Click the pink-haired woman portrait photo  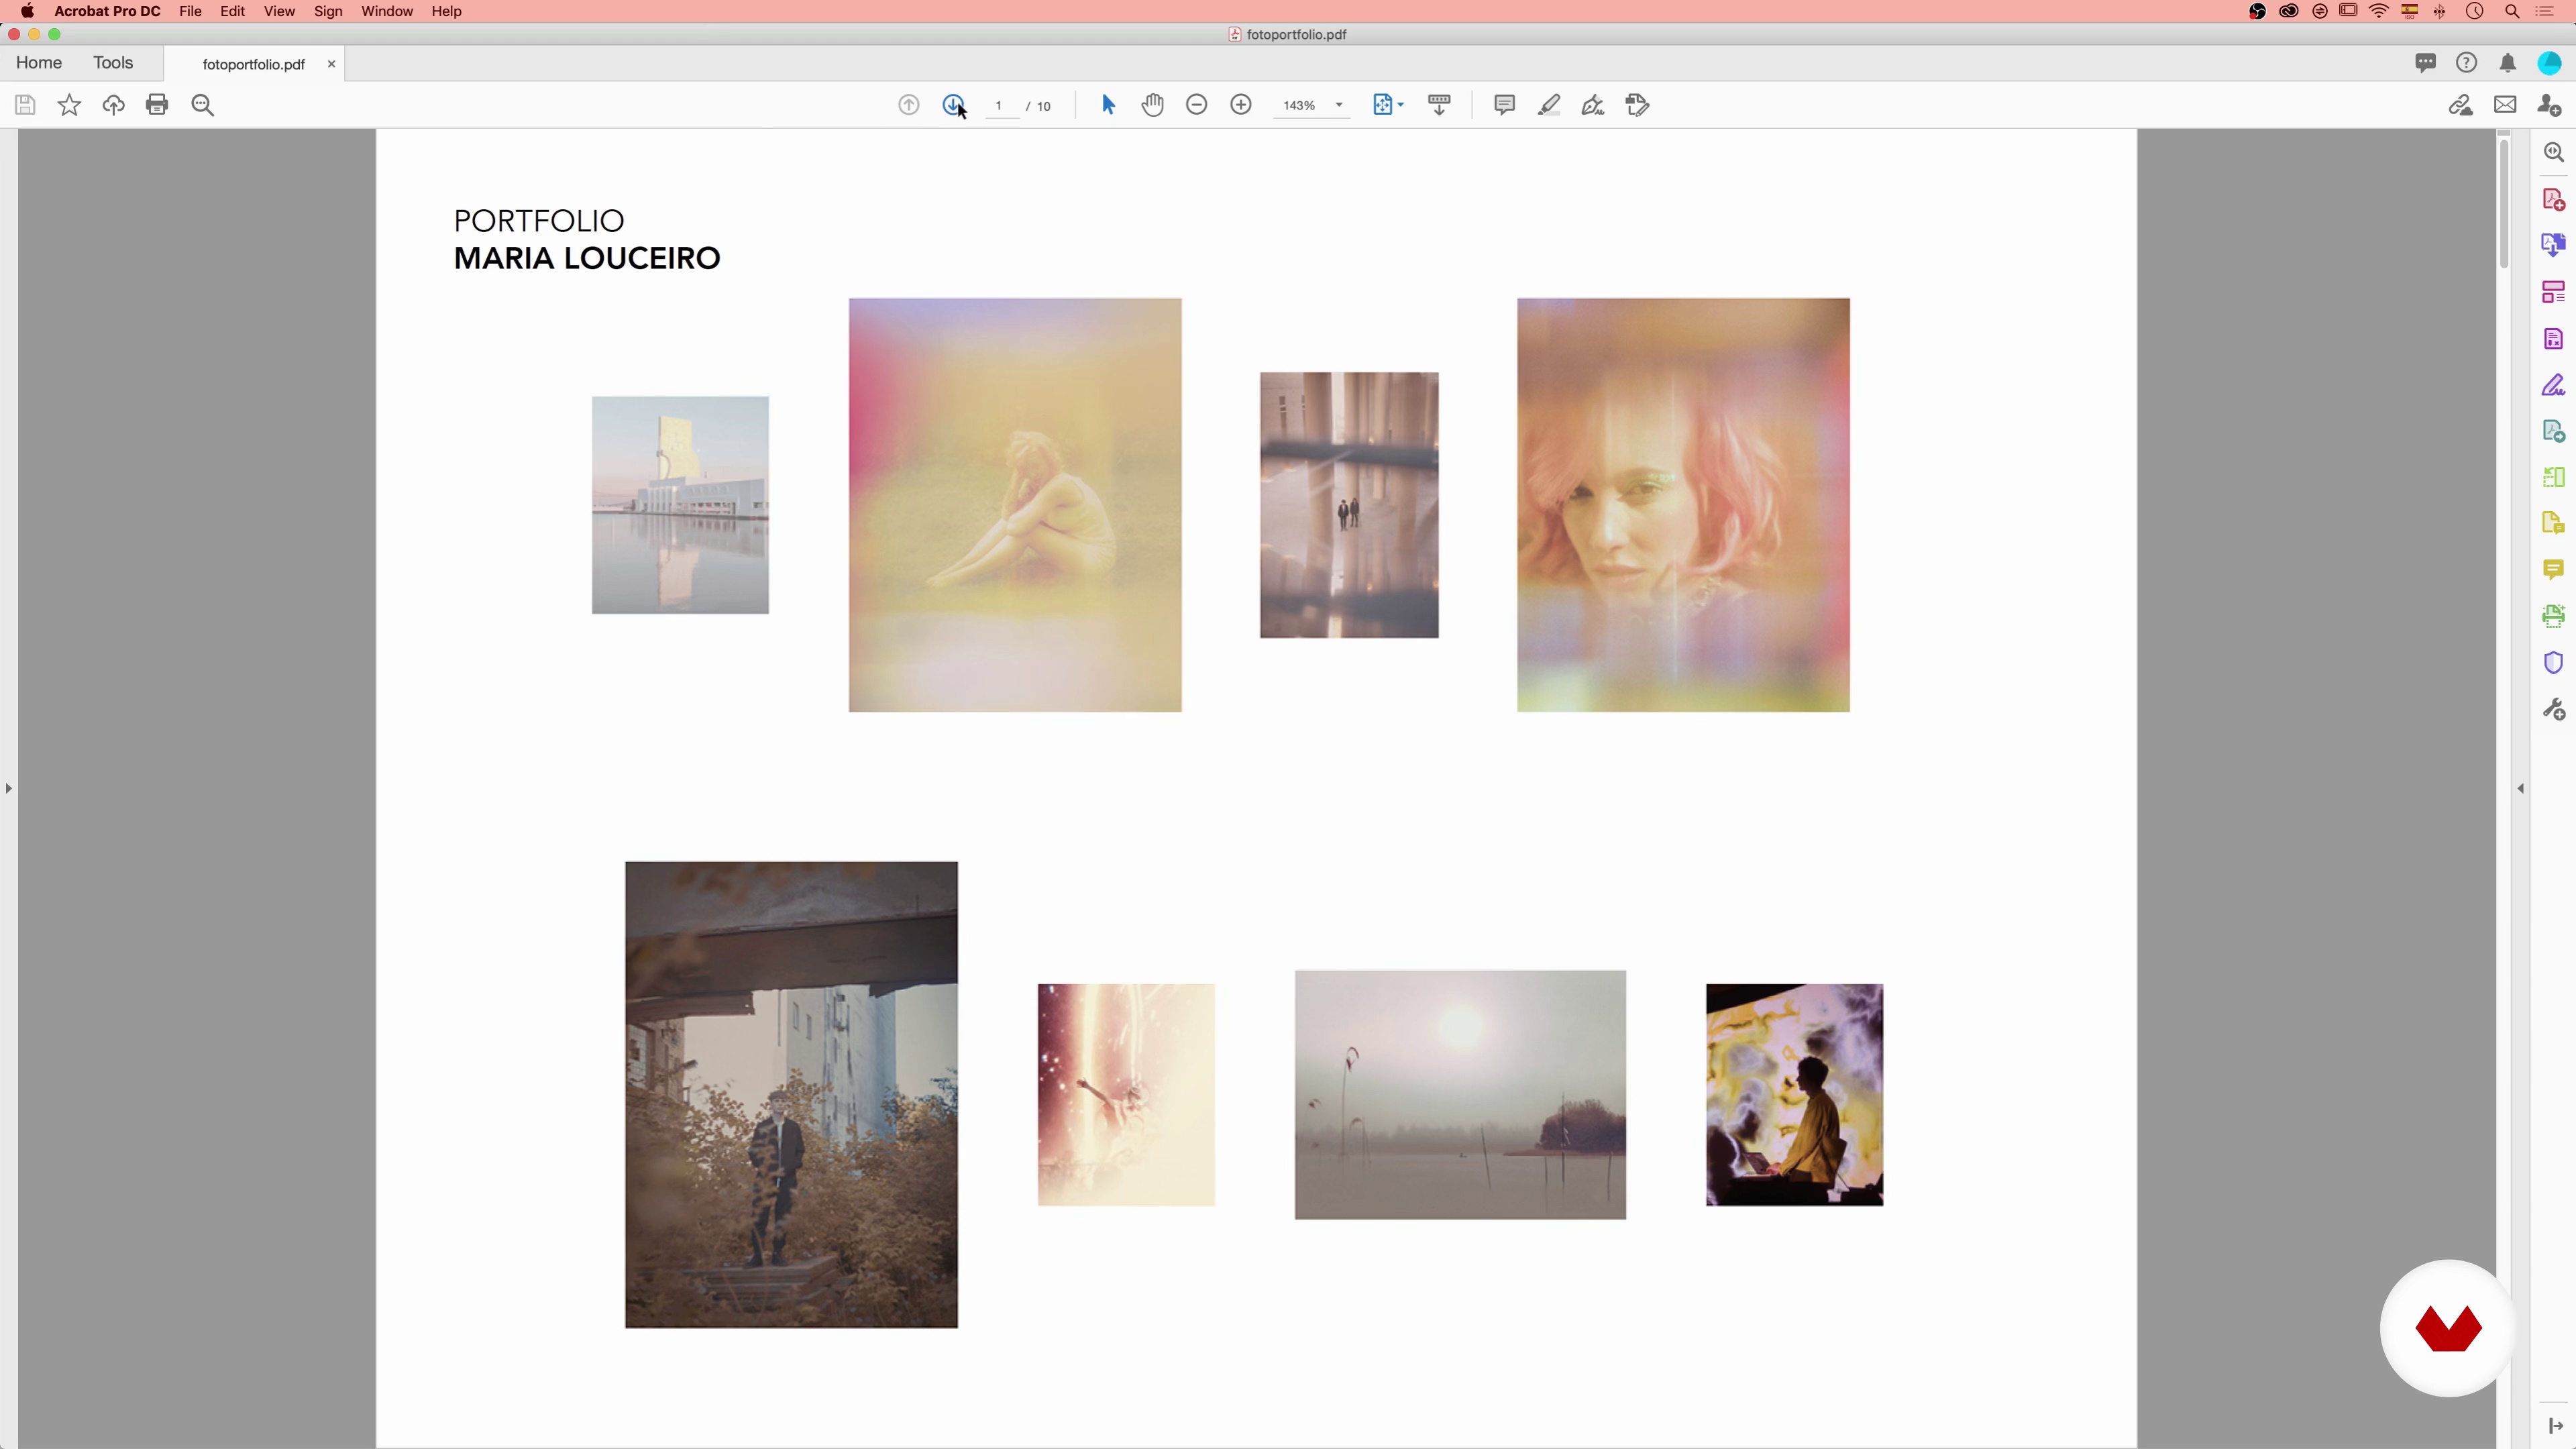(1683, 505)
